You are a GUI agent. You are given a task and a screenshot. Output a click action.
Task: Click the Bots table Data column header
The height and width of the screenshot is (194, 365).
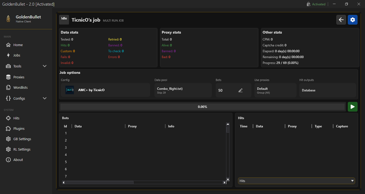tap(78, 126)
